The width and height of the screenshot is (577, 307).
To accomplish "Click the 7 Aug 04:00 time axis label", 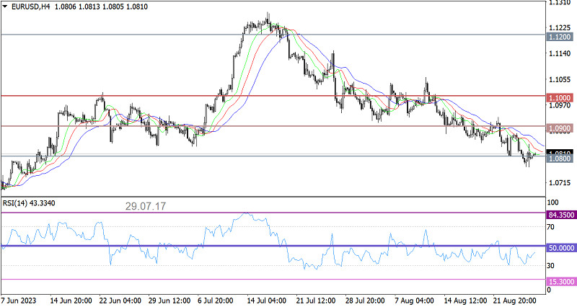I will (413, 301).
